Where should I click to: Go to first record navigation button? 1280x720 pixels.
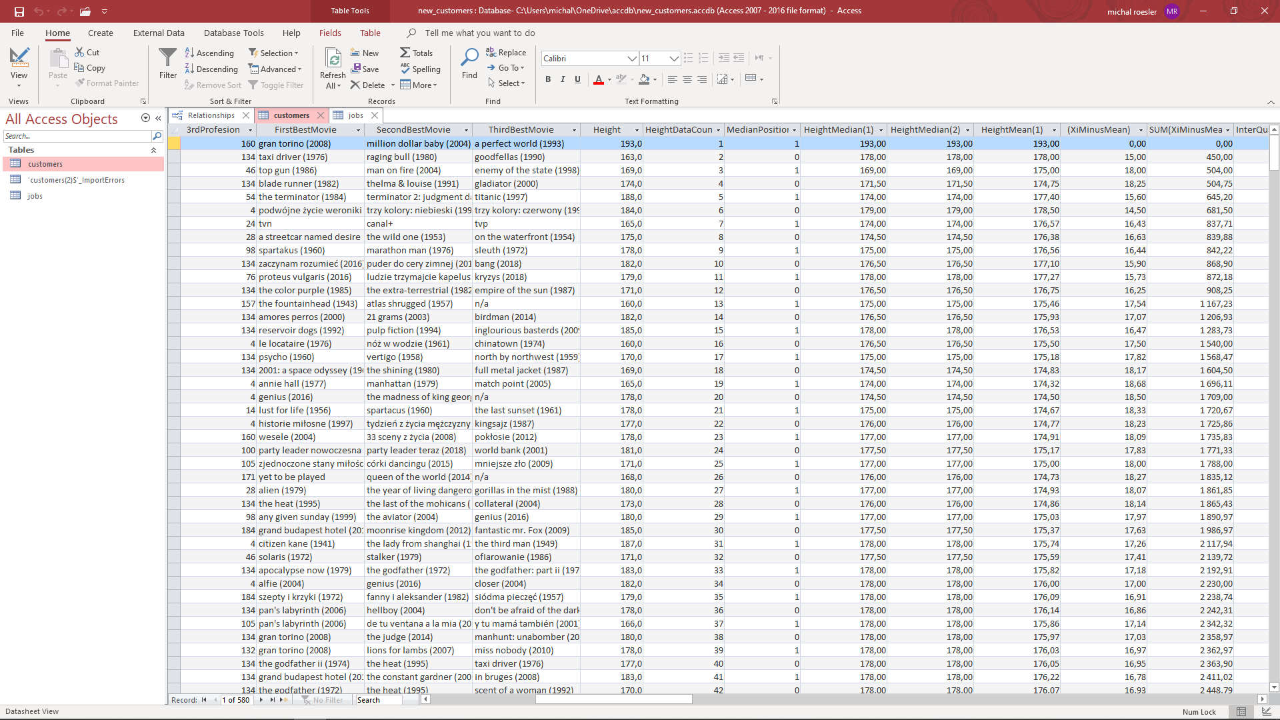point(204,700)
